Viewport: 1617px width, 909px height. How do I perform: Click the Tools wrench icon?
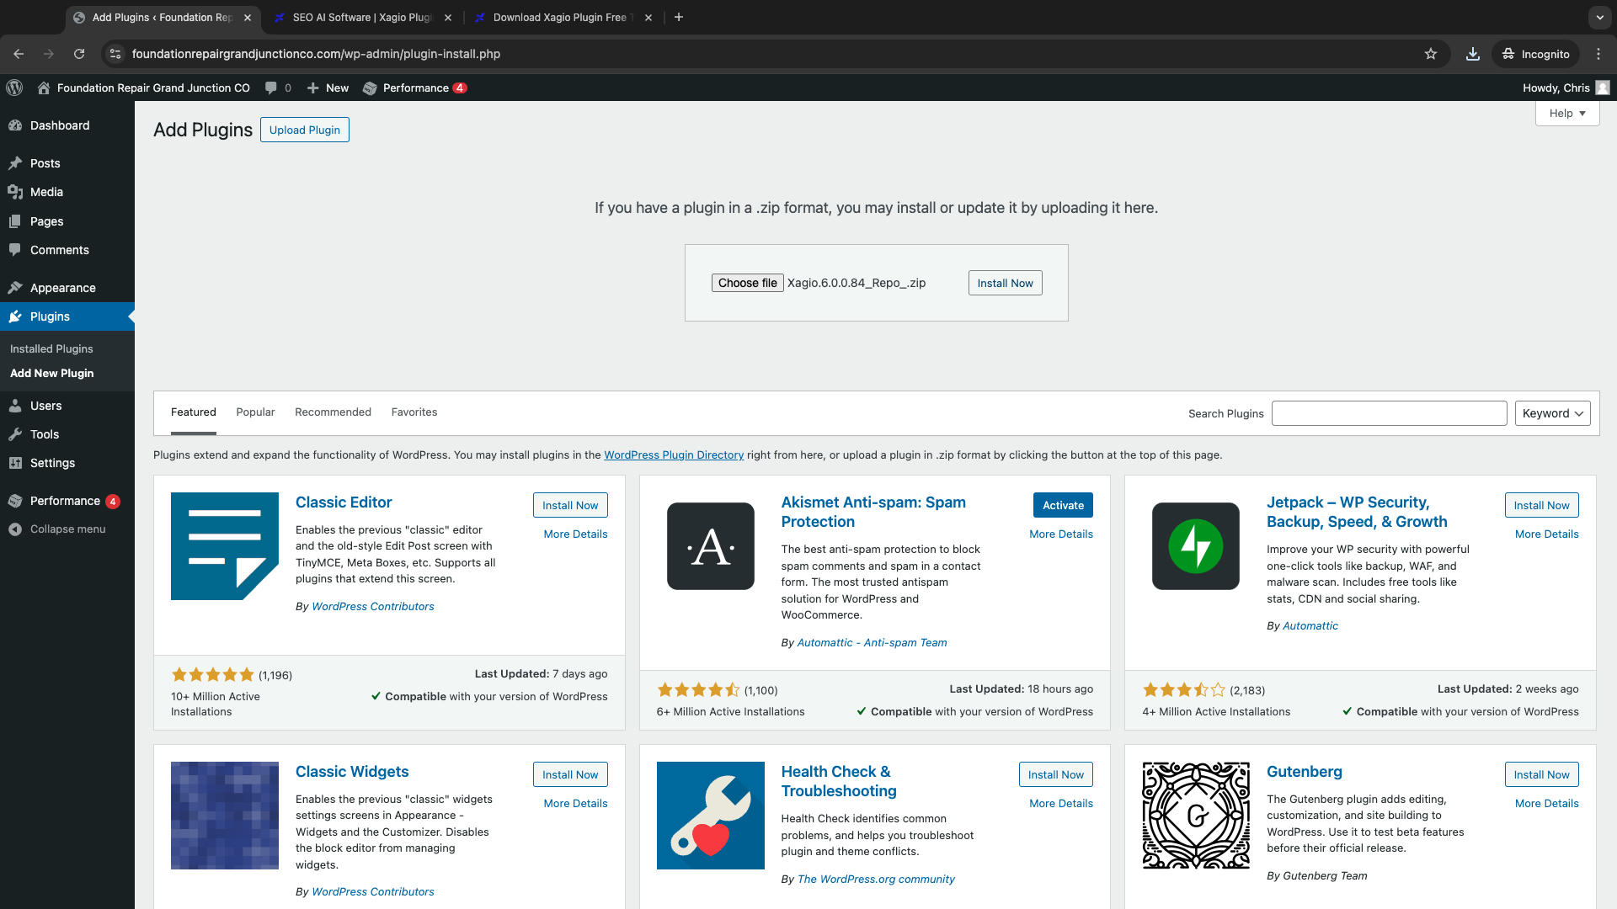click(15, 434)
